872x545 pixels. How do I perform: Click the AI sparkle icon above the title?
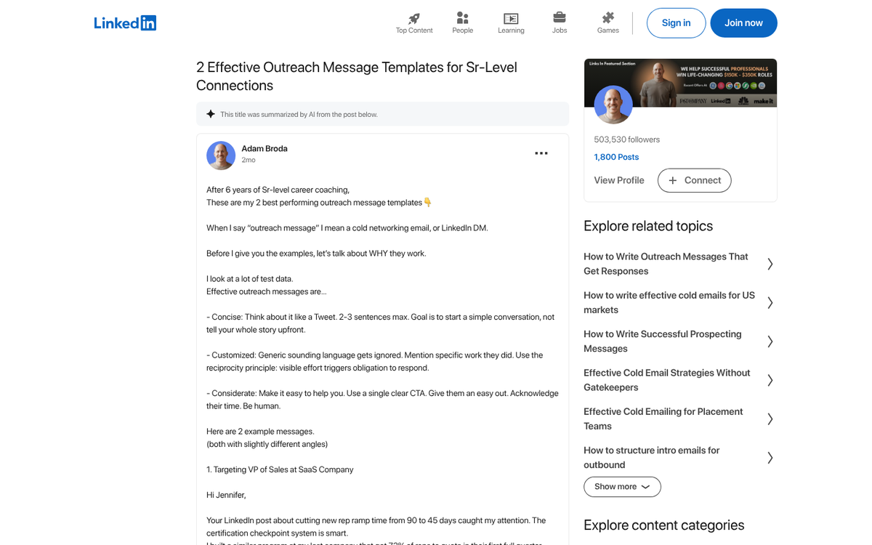pyautogui.click(x=210, y=113)
